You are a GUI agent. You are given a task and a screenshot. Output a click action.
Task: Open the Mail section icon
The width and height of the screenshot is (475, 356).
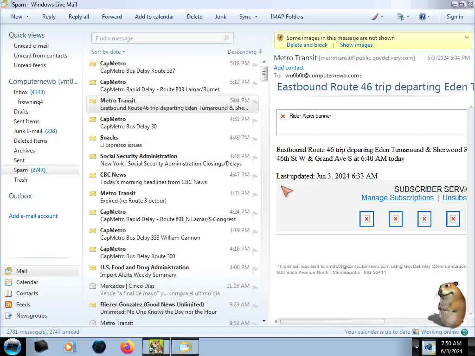8,271
